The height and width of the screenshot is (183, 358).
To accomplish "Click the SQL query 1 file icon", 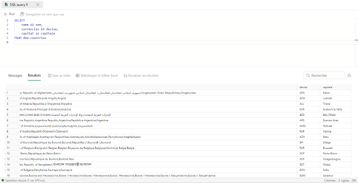I will point(6,4).
